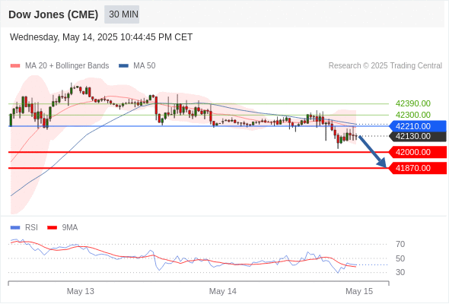Click the 42390.00 green resistance label
Image resolution: width=449 pixels, height=304 pixels.
(x=413, y=103)
